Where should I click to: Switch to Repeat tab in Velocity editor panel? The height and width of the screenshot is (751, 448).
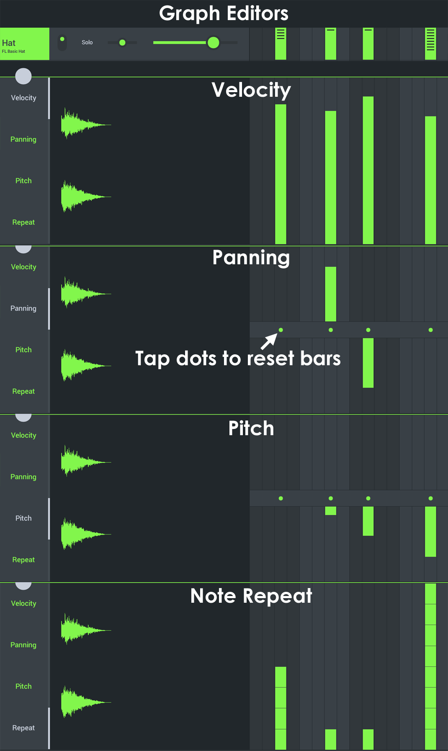coord(23,222)
